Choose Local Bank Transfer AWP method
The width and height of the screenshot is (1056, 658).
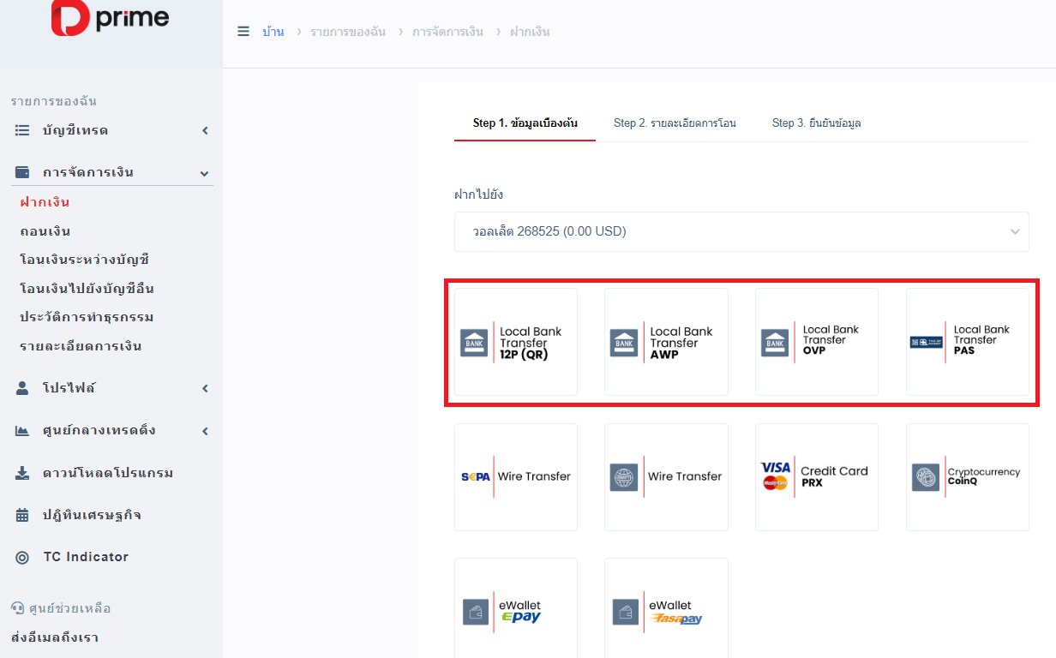(x=666, y=342)
